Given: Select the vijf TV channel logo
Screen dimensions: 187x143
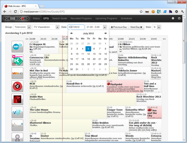Looking at the screenshot, I should pyautogui.click(x=17, y=112).
